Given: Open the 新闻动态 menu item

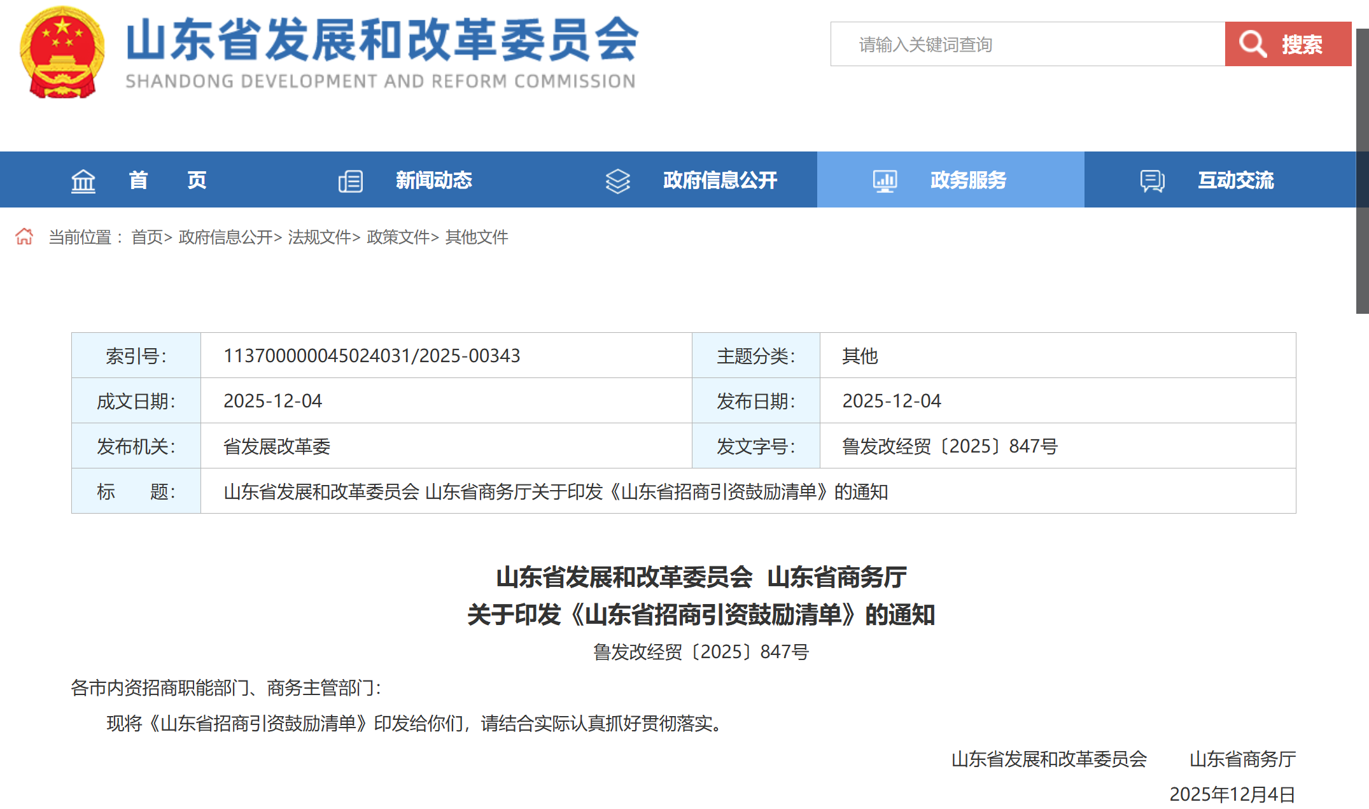Looking at the screenshot, I should click(x=435, y=180).
